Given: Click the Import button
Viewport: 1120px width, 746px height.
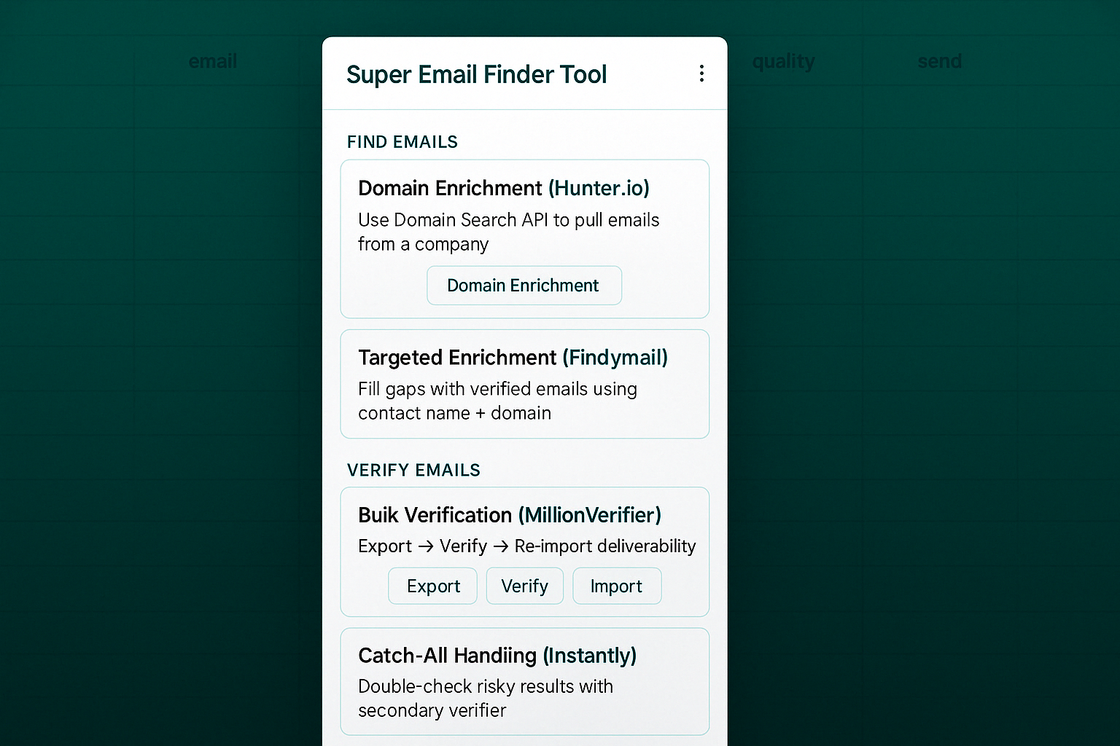Looking at the screenshot, I should point(617,586).
